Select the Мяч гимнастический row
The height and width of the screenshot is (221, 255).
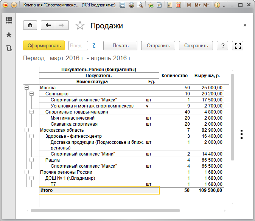[131, 118]
